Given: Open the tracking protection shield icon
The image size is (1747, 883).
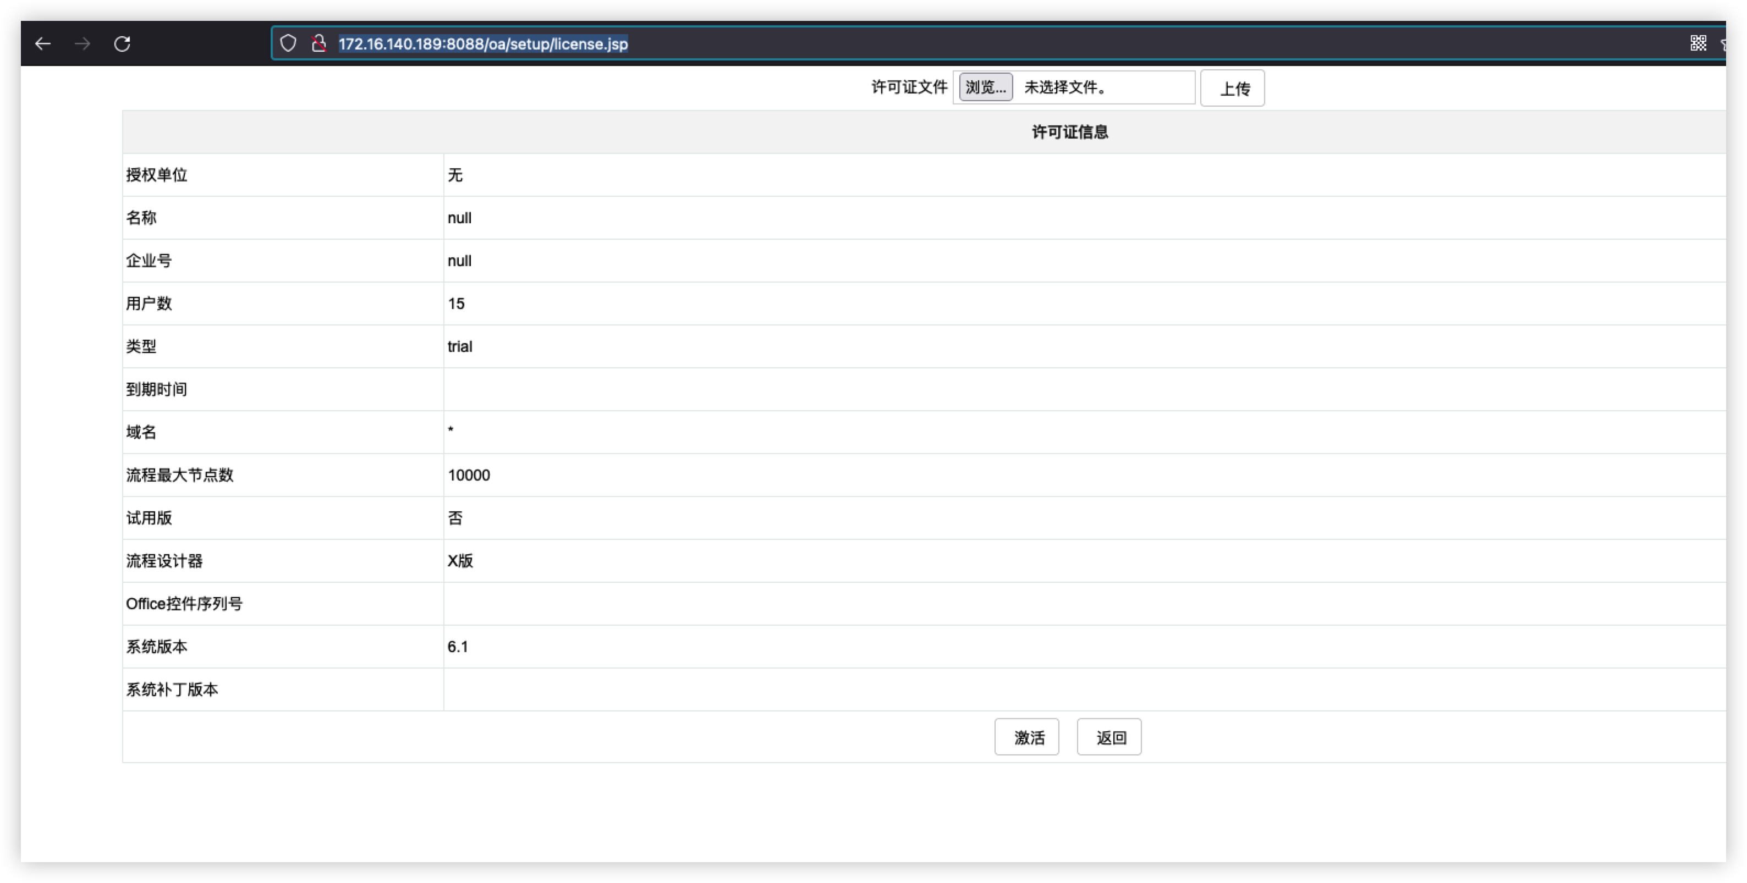Looking at the screenshot, I should point(288,43).
